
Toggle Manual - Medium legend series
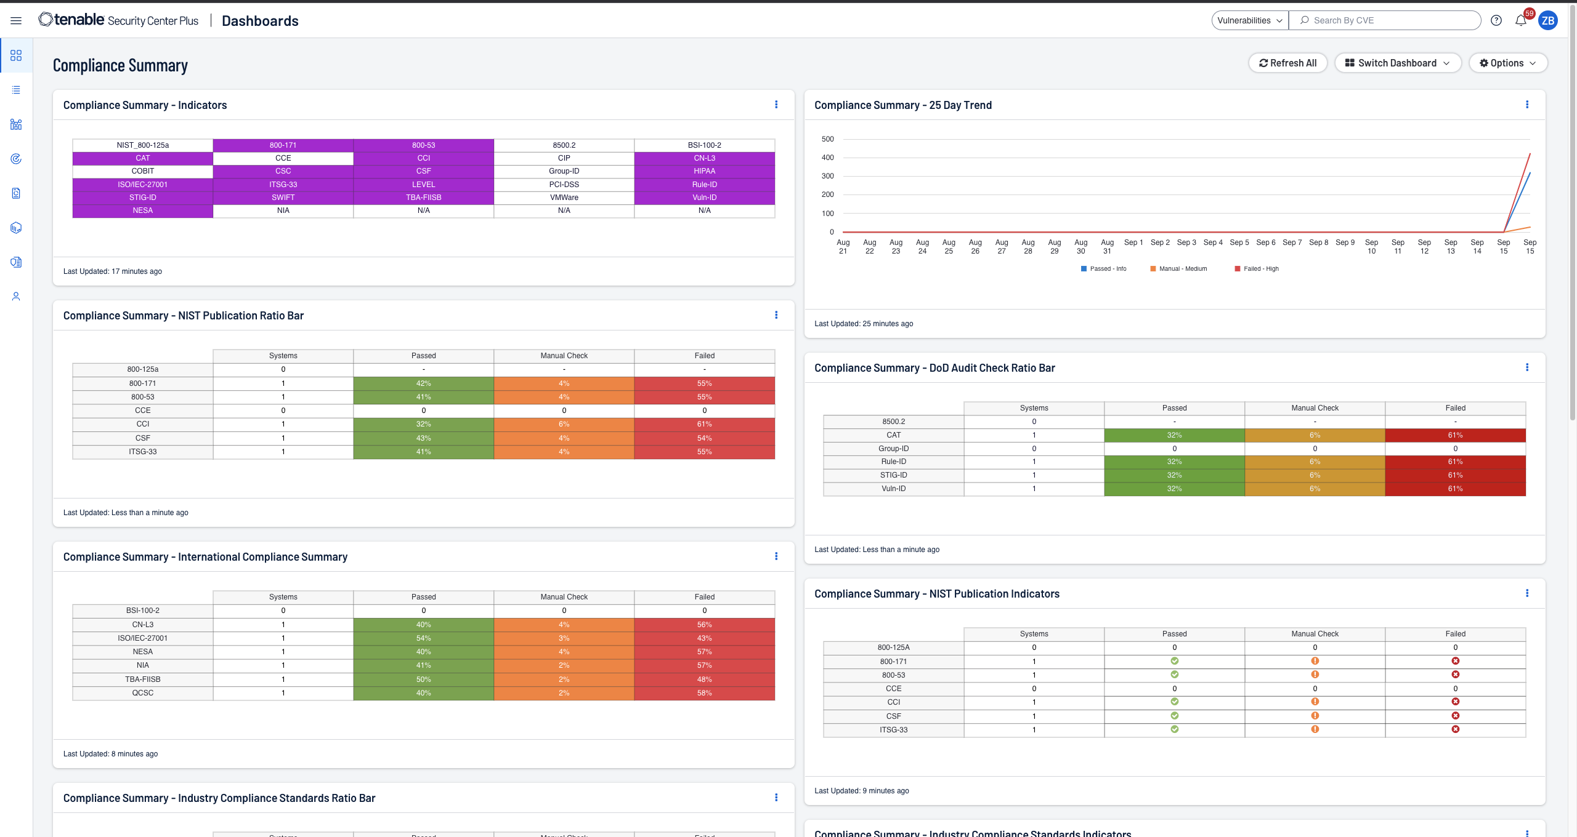pos(1178,269)
